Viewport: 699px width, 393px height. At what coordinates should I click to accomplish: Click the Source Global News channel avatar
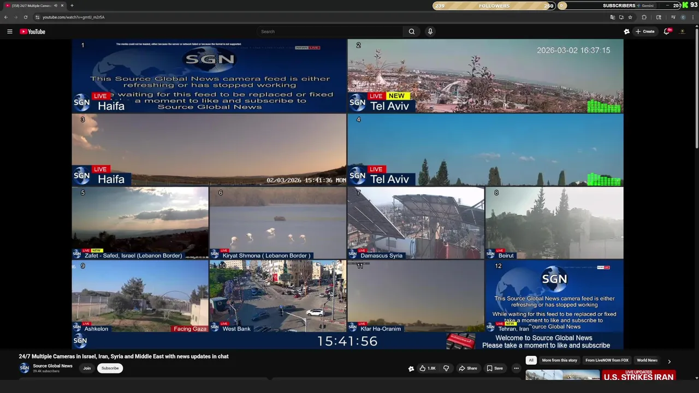25,368
